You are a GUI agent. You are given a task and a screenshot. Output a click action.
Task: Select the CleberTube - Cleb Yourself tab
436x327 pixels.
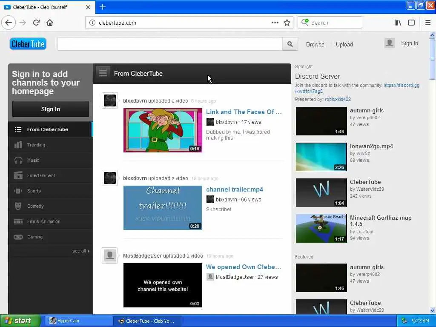47,7
